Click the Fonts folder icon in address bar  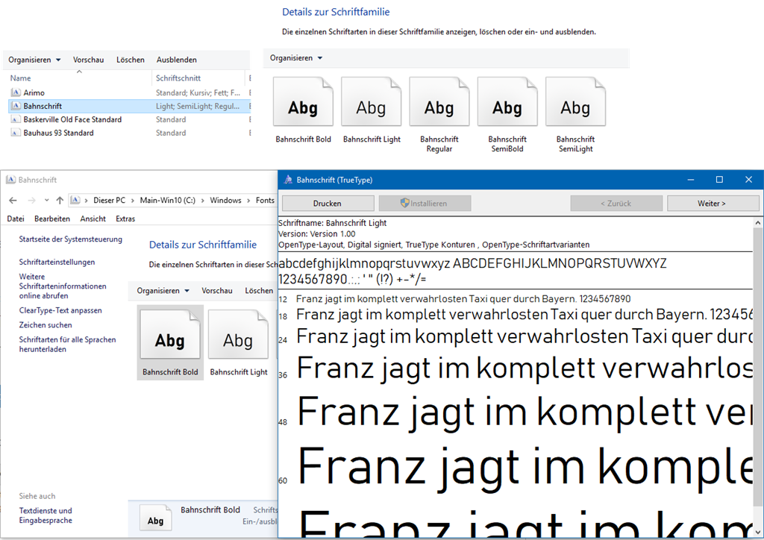tap(75, 200)
